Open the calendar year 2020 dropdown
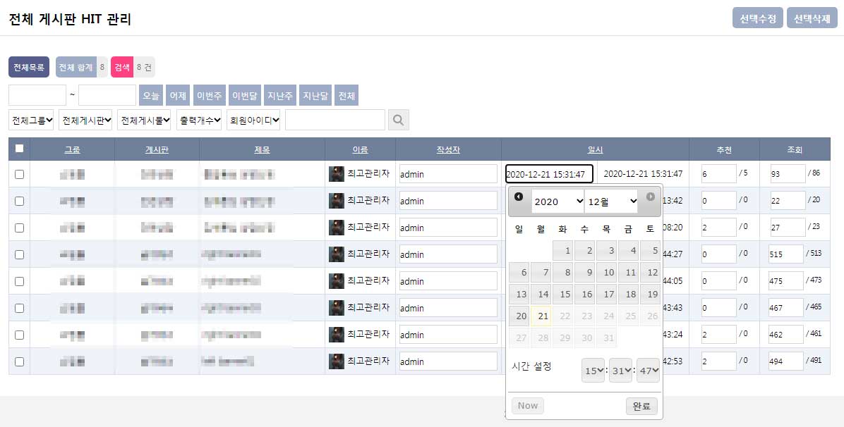Image resolution: width=844 pixels, height=427 pixels. pyautogui.click(x=557, y=202)
